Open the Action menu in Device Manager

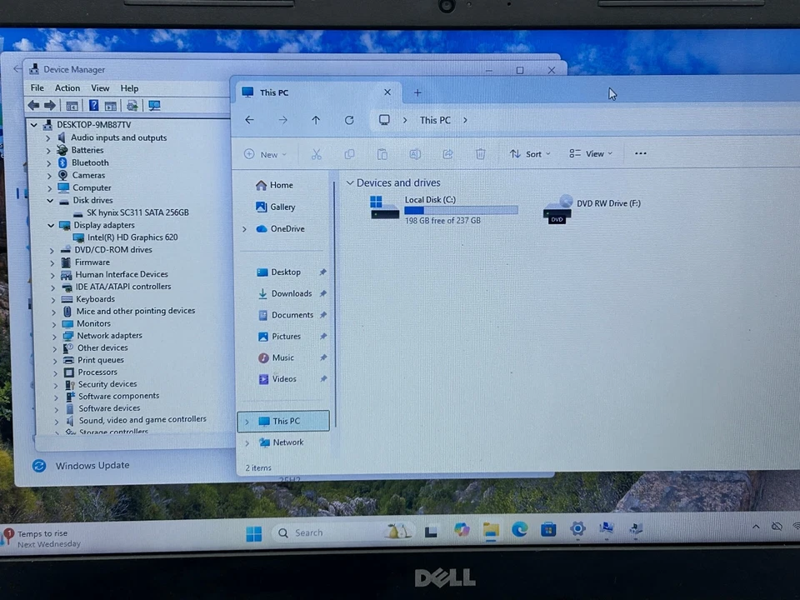(x=67, y=87)
